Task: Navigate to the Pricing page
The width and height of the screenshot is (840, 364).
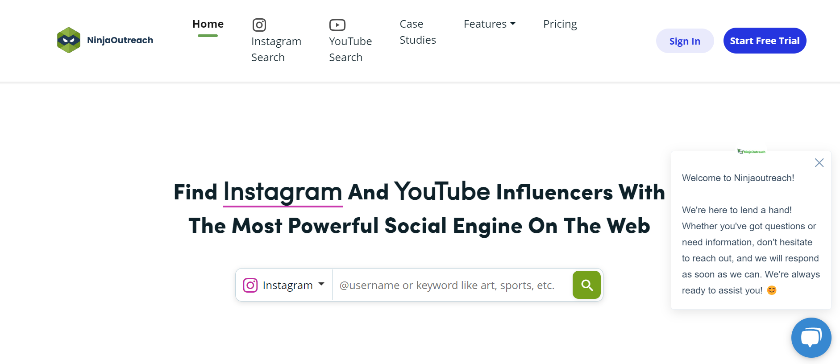Action: point(560,24)
